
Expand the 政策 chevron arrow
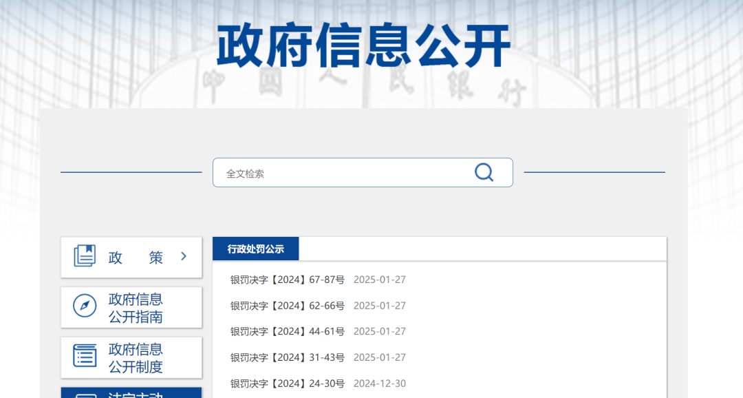[x=184, y=256]
